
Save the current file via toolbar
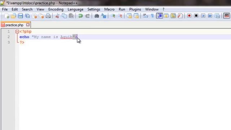[x=20, y=16]
